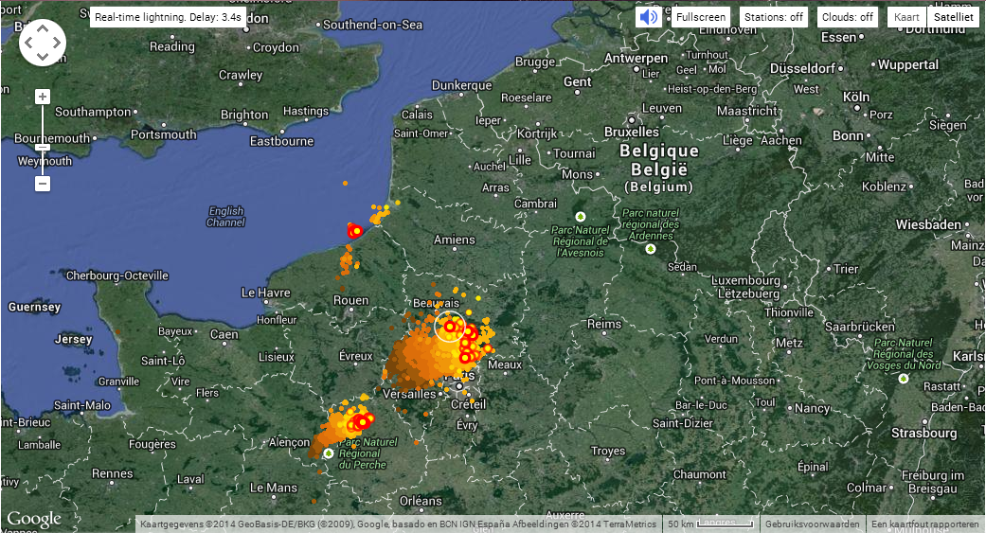986x533 pixels.
Task: Open the map in Fullscreen
Action: tap(701, 17)
